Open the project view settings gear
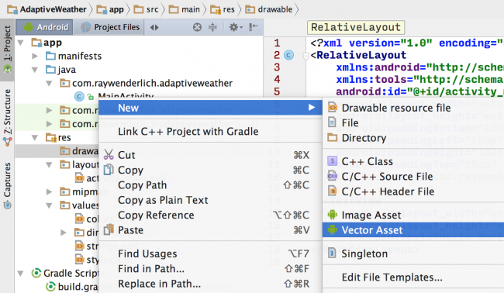Screen dimensions: 504x293 click(236, 27)
